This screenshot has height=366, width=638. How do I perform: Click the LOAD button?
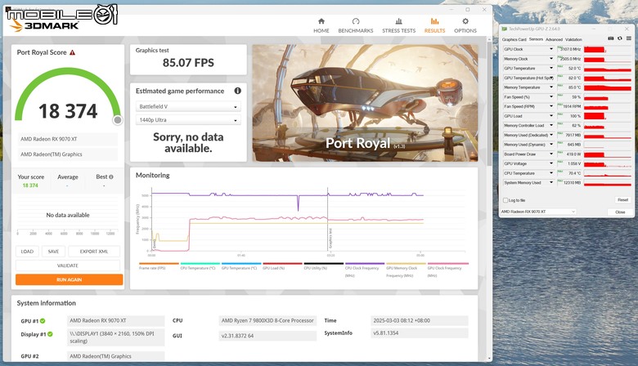point(27,252)
